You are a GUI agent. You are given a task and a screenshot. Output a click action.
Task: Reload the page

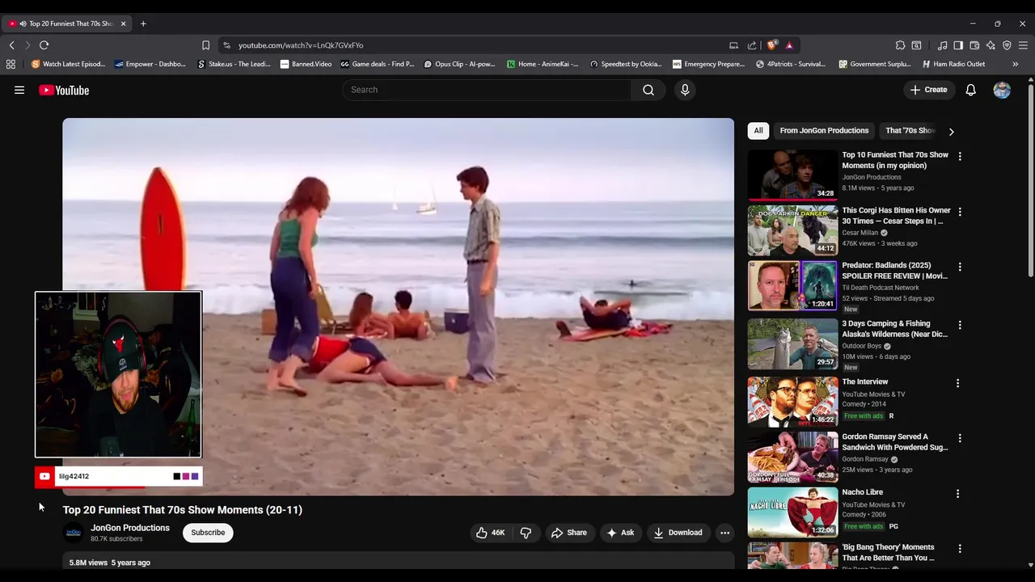point(44,45)
